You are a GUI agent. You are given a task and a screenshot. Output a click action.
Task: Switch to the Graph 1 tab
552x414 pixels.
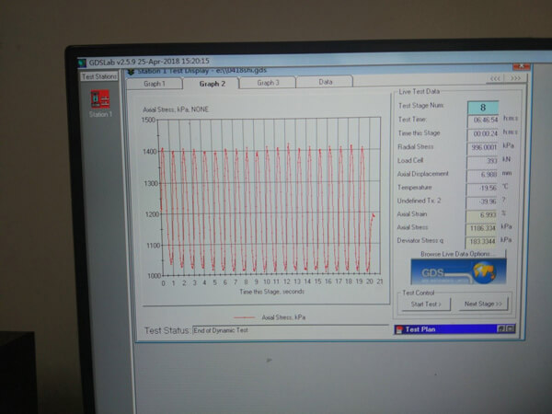coord(154,83)
